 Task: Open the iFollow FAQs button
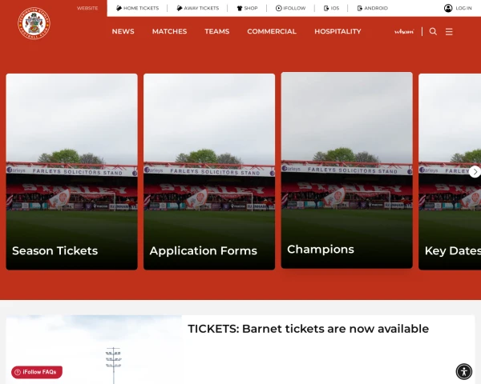[37, 372]
